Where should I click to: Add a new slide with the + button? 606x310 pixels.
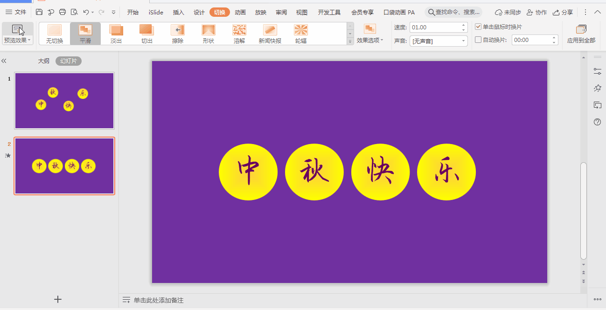tap(57, 299)
